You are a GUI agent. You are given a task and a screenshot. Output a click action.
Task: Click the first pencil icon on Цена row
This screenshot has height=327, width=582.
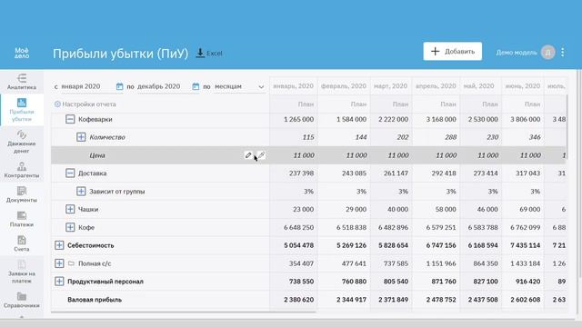click(x=248, y=155)
